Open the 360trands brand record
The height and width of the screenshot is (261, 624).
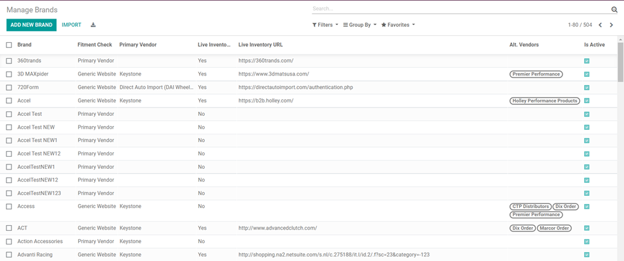[x=29, y=61]
